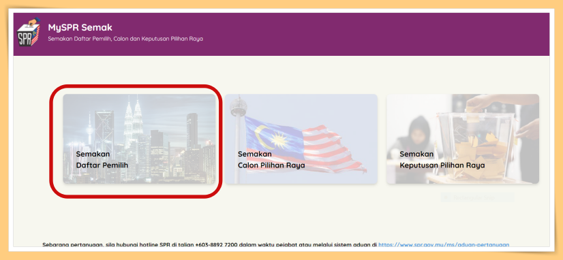Click the faded Rectangular Snip option
Viewport: 563px width, 260px height.
(478, 197)
